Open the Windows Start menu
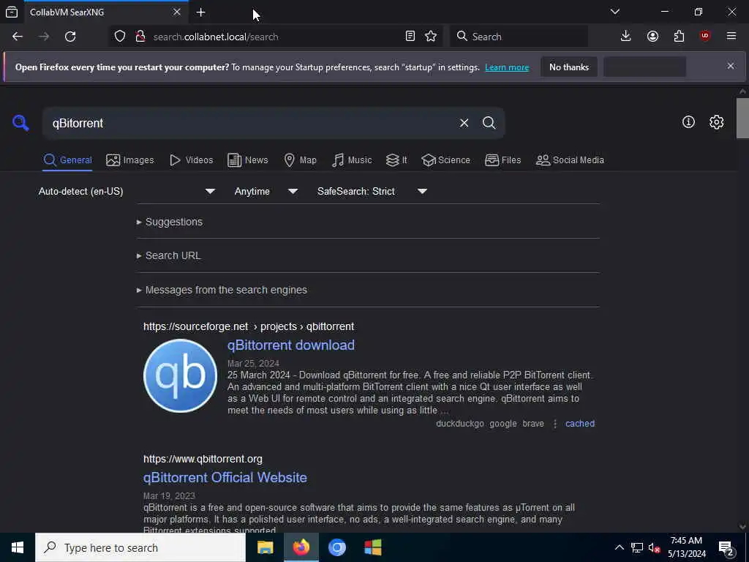Viewport: 749px width, 562px height. click(18, 547)
